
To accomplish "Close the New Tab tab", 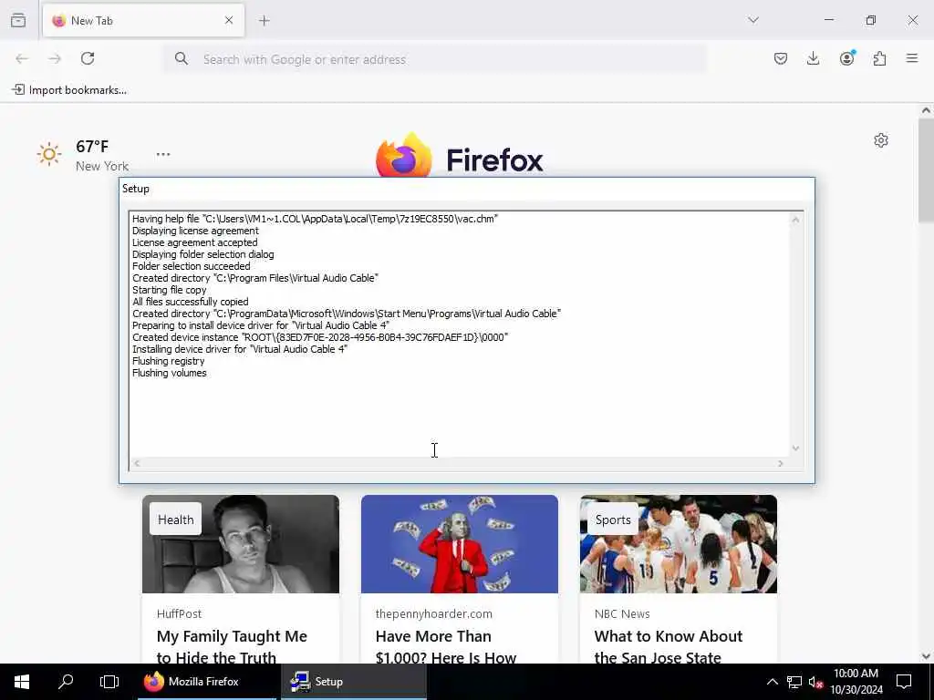I will tap(229, 20).
